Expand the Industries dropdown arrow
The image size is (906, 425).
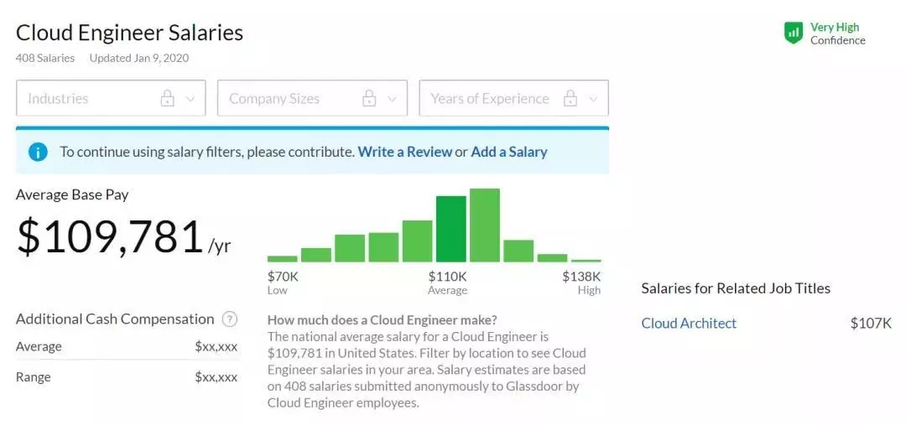click(190, 99)
